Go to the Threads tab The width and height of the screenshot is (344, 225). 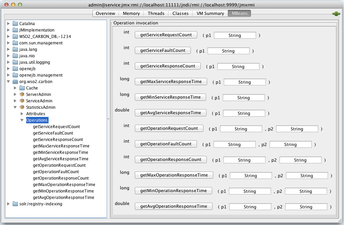[x=156, y=13]
